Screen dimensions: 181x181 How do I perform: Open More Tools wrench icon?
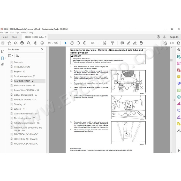[x=179, y=131]
